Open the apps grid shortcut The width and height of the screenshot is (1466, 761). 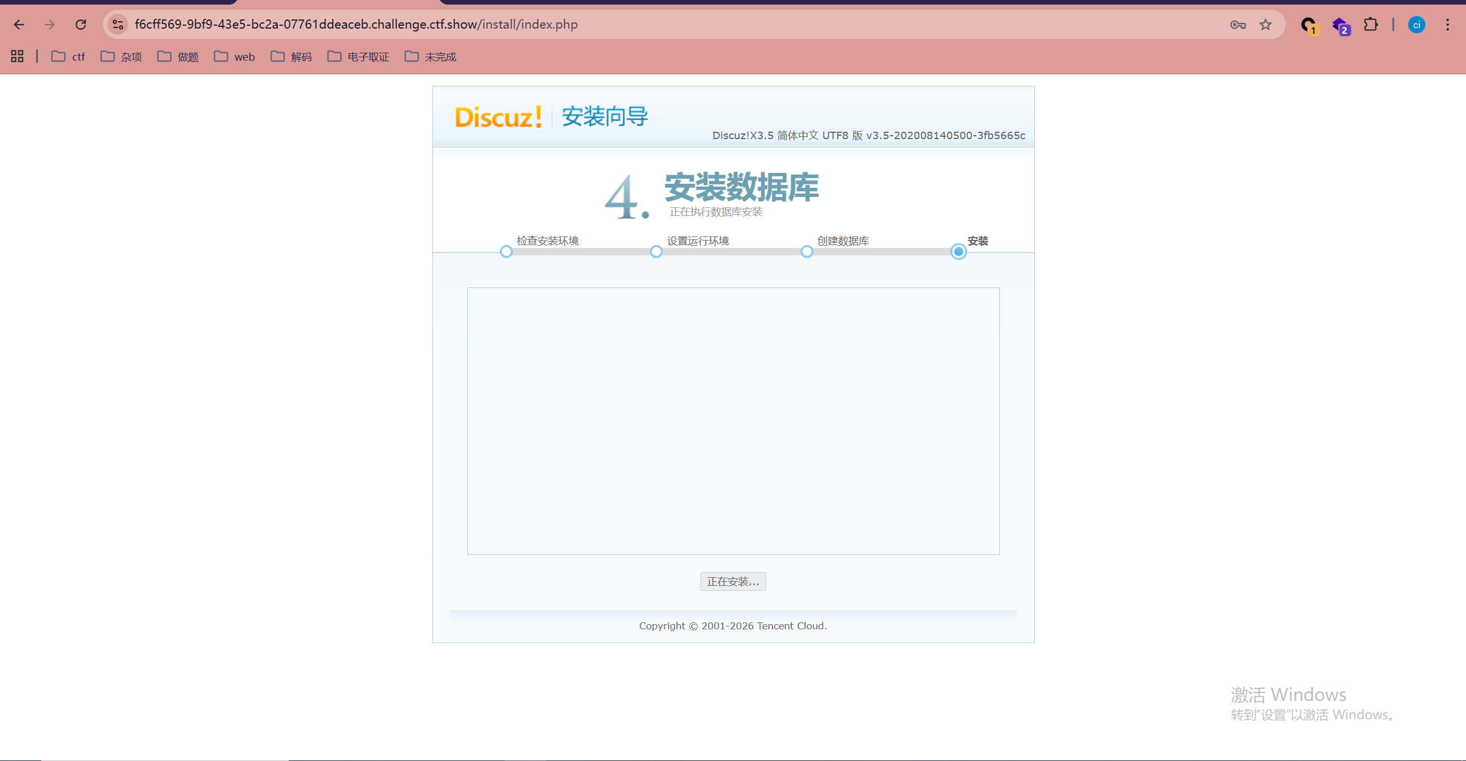17,56
